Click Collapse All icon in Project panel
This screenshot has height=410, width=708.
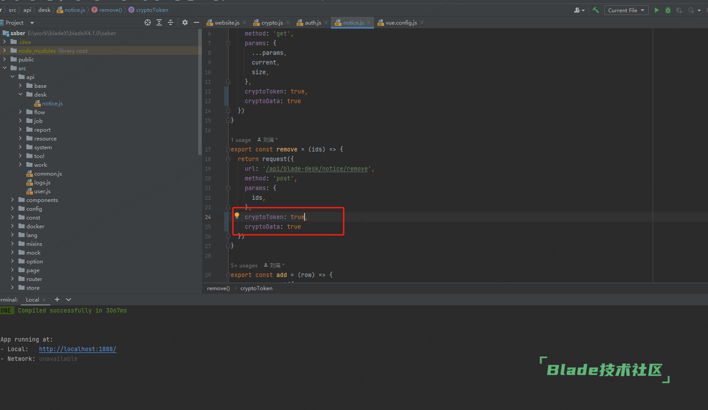(x=171, y=22)
